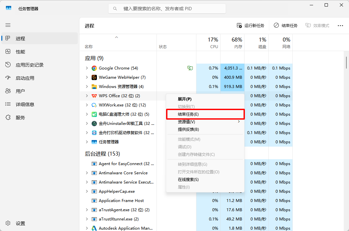The height and width of the screenshot is (231, 349).
Task: Choose 在线搜索(S) in the context menu
Action: coord(205,179)
